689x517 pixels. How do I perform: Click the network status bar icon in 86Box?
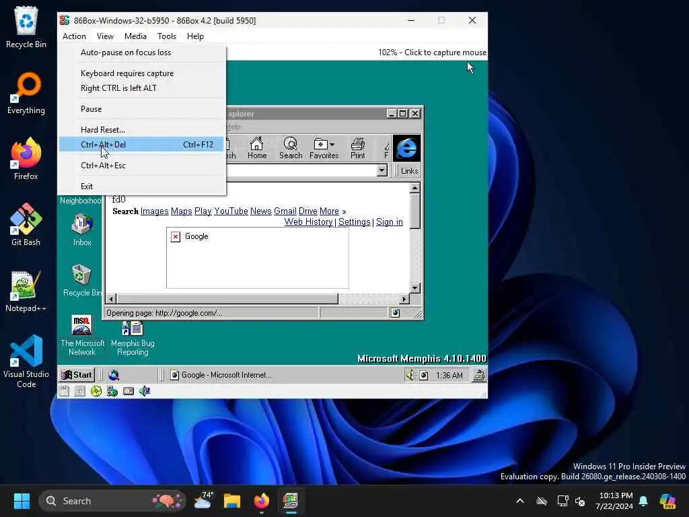pyautogui.click(x=112, y=391)
